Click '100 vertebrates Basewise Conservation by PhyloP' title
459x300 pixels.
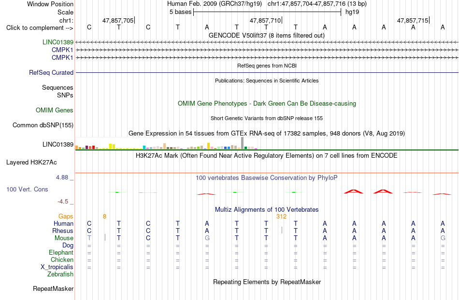[267, 177]
